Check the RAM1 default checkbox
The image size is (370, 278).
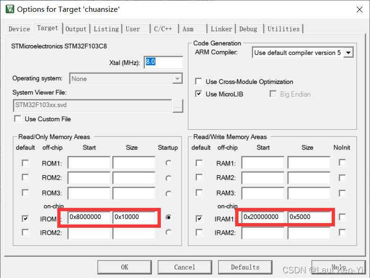click(x=199, y=163)
